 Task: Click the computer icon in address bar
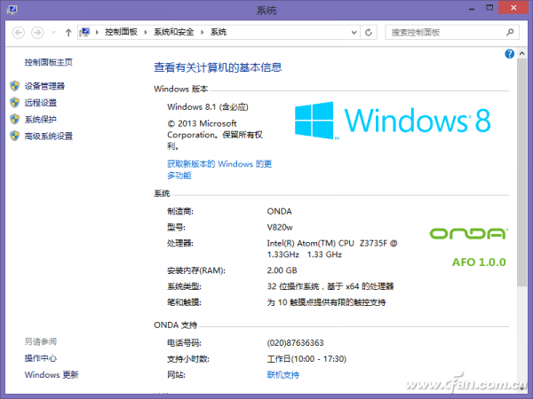tap(84, 32)
